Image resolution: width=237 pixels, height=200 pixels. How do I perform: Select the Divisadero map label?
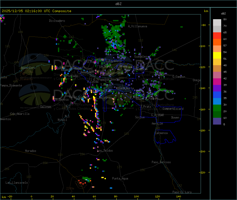(x=57, y=21)
